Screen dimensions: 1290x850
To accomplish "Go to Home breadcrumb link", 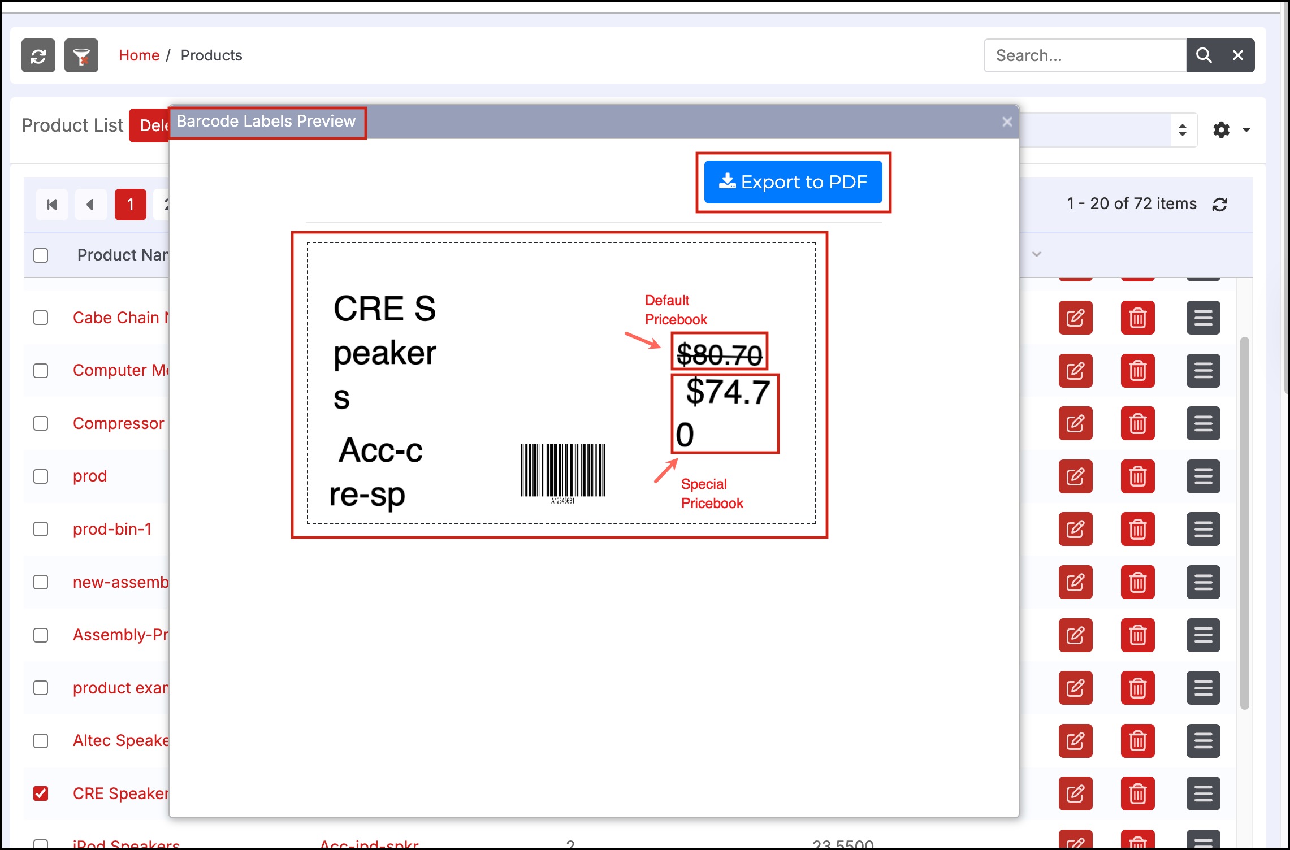I will [x=139, y=55].
